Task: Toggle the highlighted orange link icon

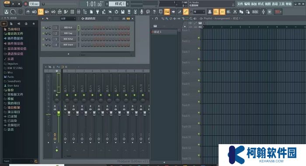Action: pos(186,12)
